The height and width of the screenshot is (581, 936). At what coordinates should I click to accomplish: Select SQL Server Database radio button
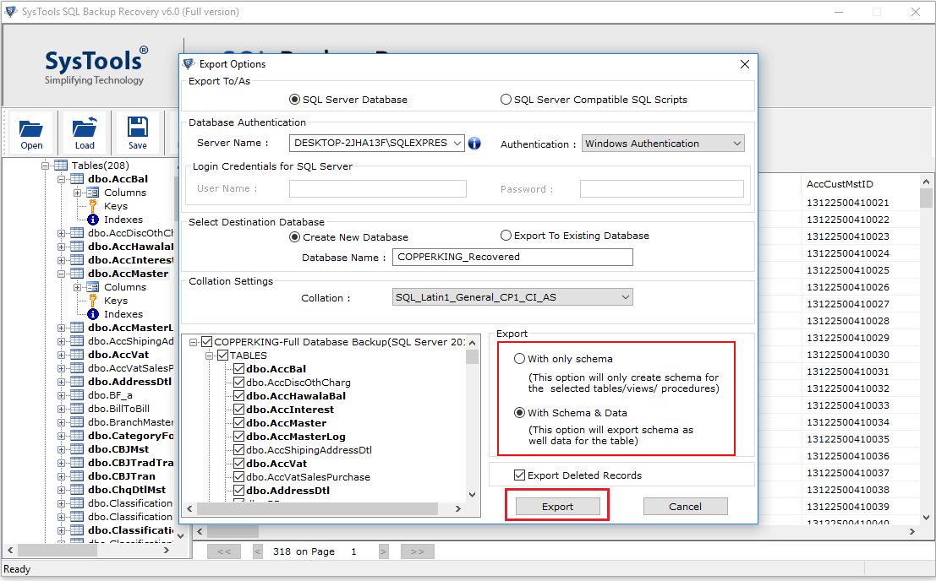294,100
